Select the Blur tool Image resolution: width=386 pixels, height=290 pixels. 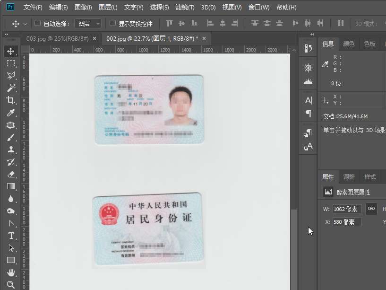[x=10, y=199]
